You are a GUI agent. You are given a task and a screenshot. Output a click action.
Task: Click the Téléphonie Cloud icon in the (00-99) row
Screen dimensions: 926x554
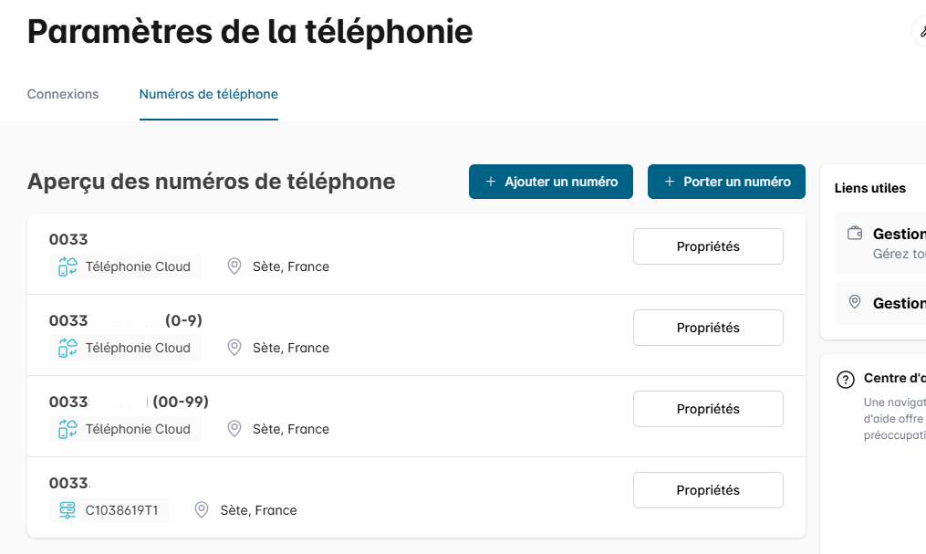68,429
